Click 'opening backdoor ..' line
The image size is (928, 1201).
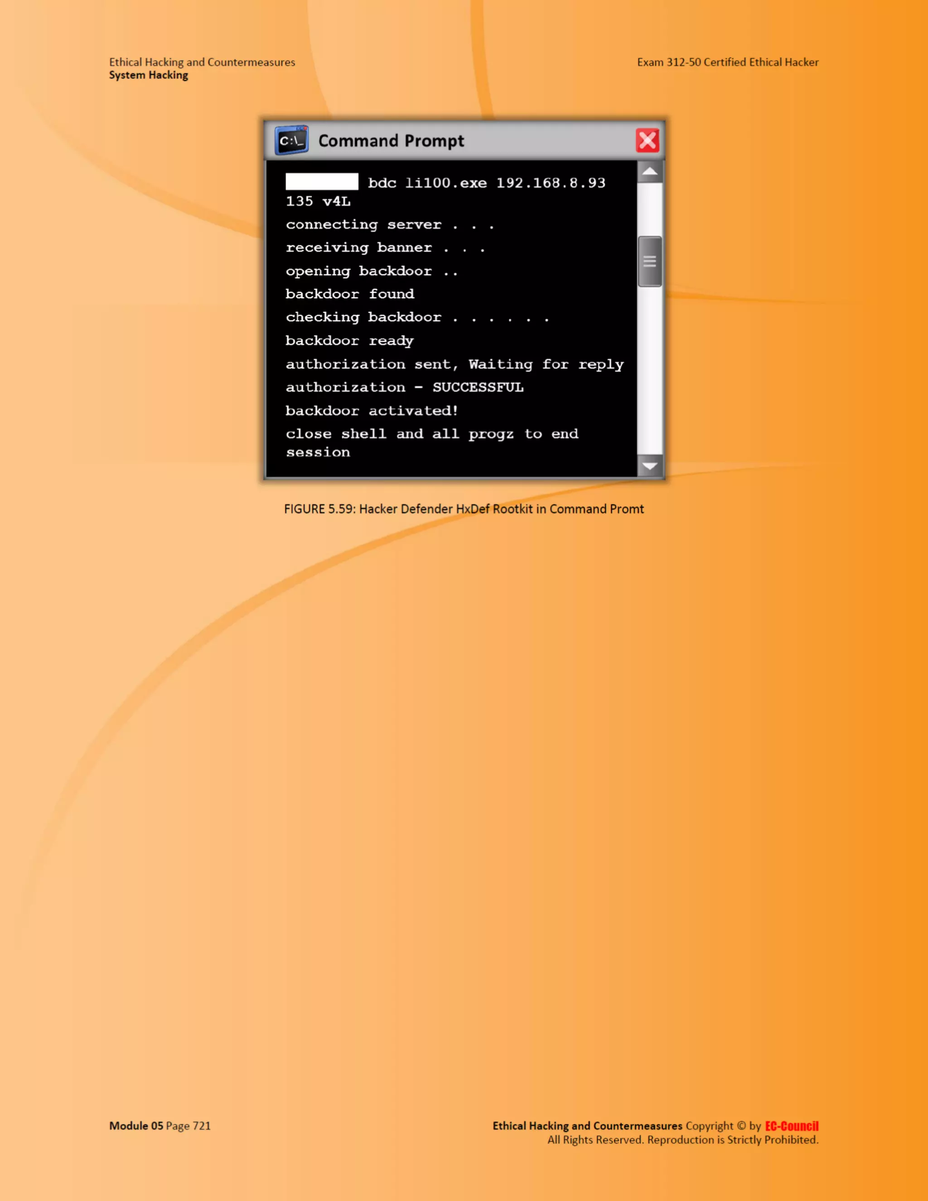(x=372, y=271)
